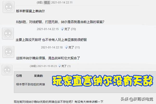Click the 引用 label in quote box
156x104 pixels.
point(19,76)
